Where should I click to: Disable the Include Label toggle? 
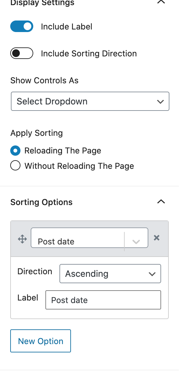point(22,26)
